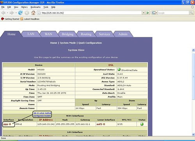The width and height of the screenshot is (195, 141).
Task: Click the Getting Started bookmark icon
Action: [3, 19]
